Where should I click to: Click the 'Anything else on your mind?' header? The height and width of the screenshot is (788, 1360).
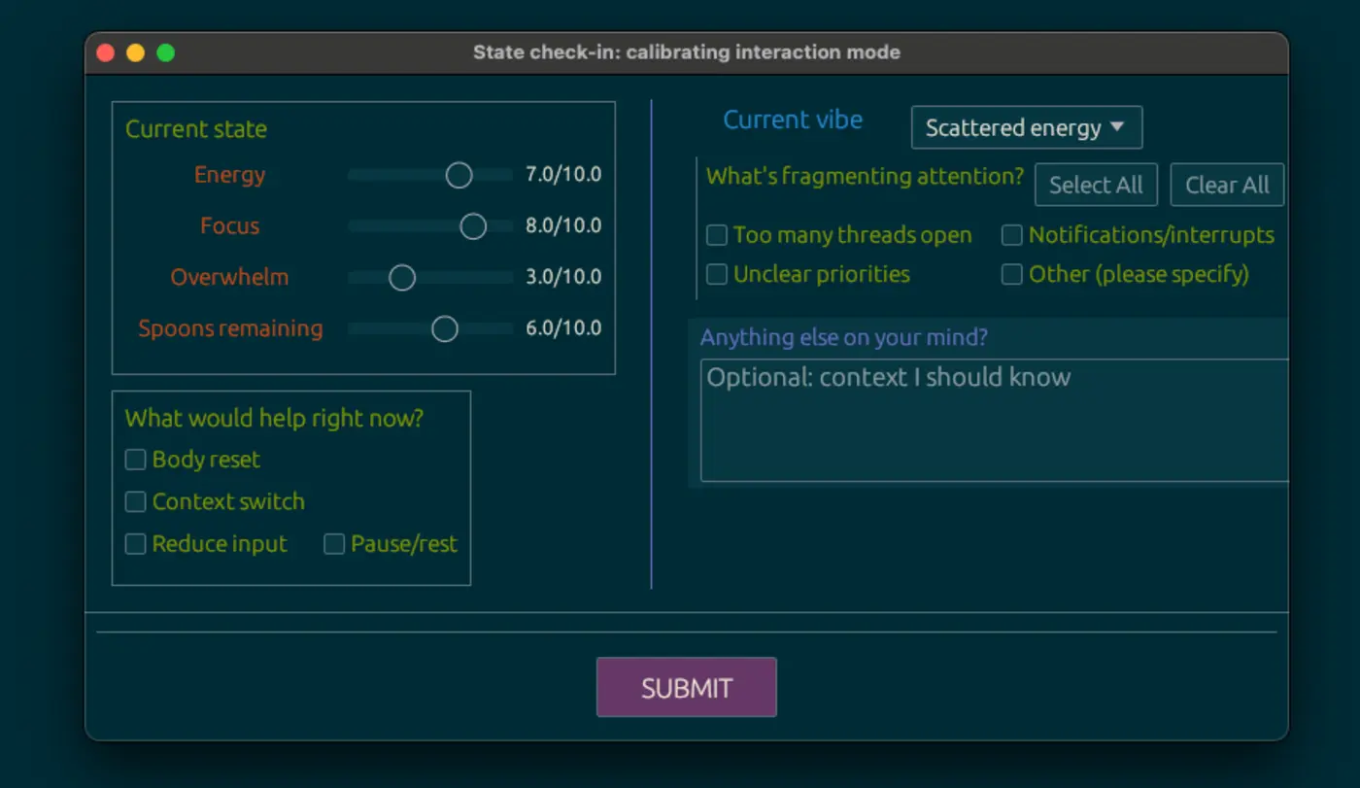(843, 337)
